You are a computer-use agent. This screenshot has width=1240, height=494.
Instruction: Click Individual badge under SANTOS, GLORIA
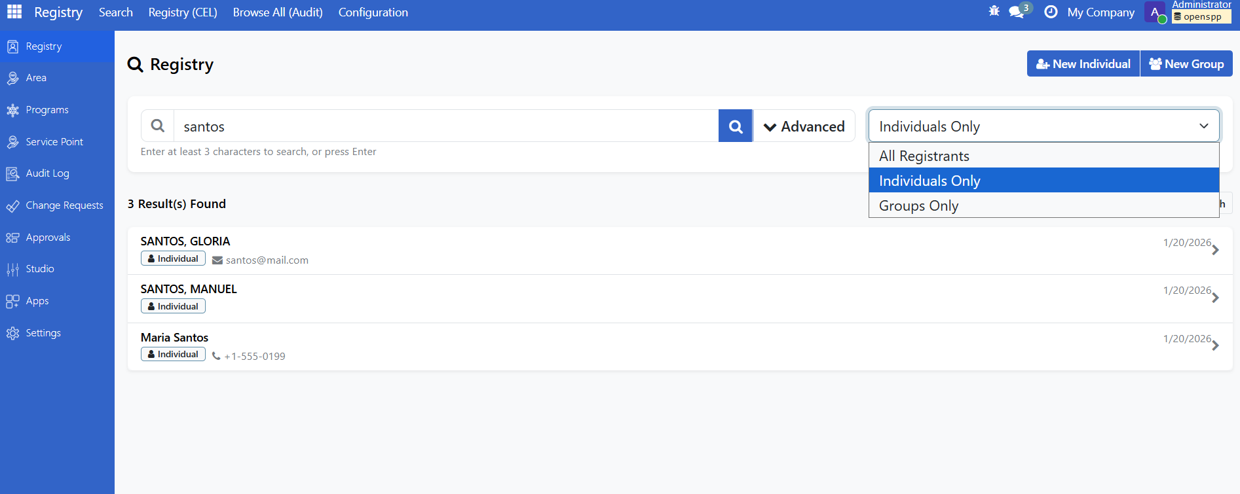(173, 258)
